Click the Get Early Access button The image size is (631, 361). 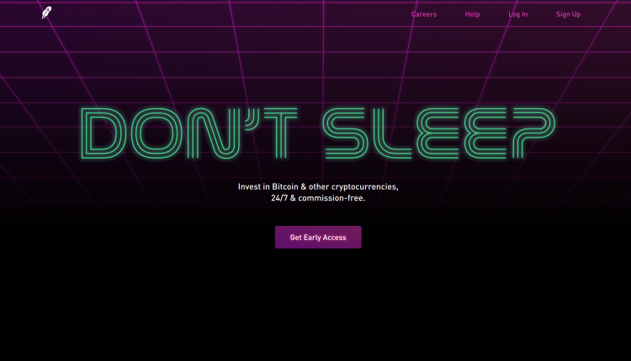click(x=318, y=238)
